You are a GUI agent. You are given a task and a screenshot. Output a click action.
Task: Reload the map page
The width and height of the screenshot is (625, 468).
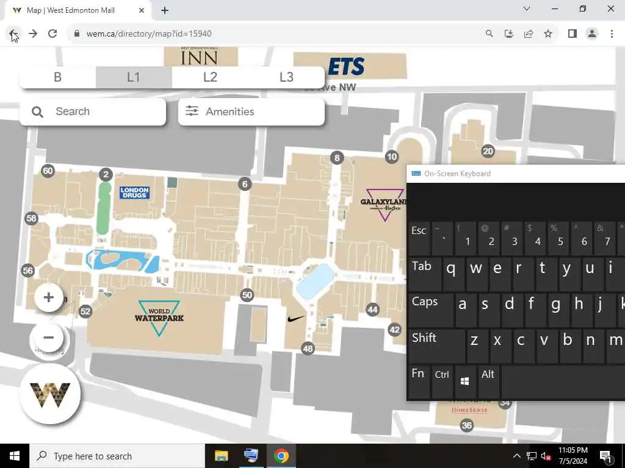pos(52,34)
